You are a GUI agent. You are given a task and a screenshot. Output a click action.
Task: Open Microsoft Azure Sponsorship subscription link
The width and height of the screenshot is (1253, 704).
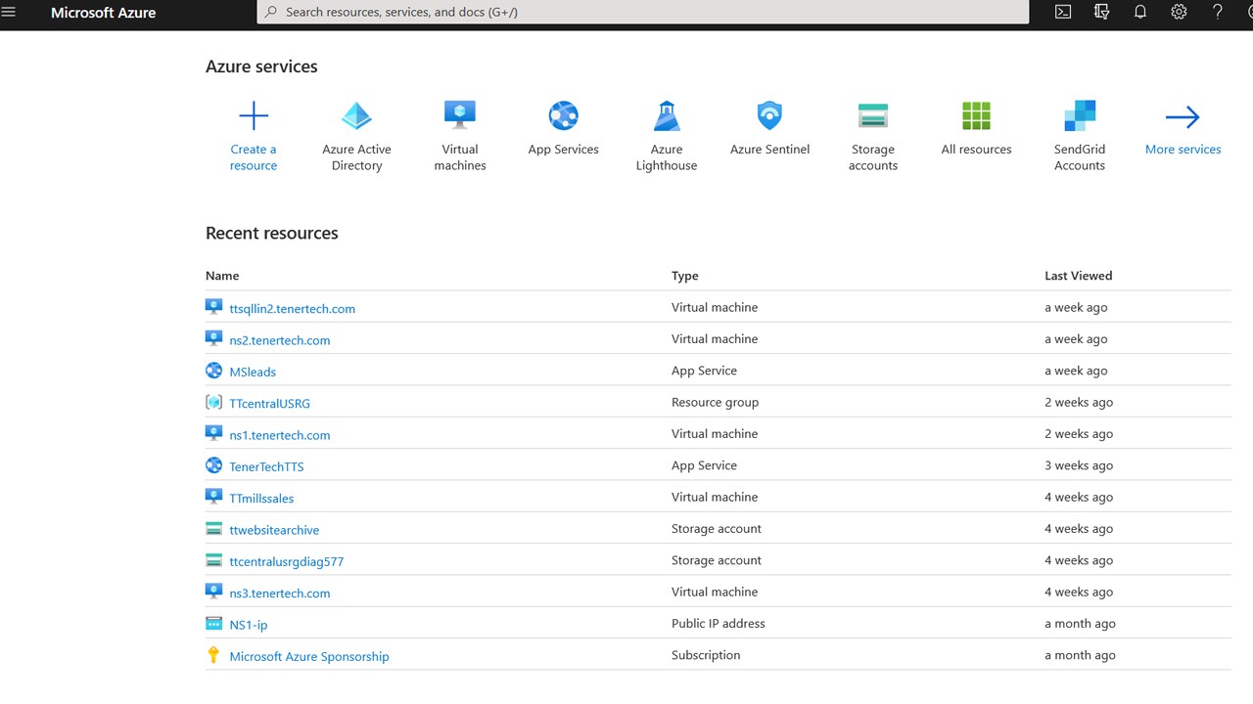coord(308,656)
